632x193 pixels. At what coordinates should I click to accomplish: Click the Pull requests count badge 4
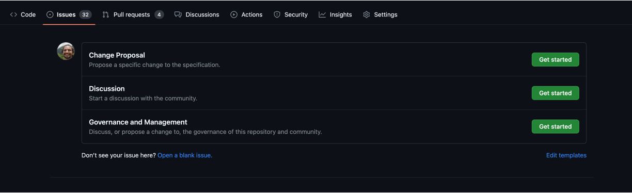159,14
